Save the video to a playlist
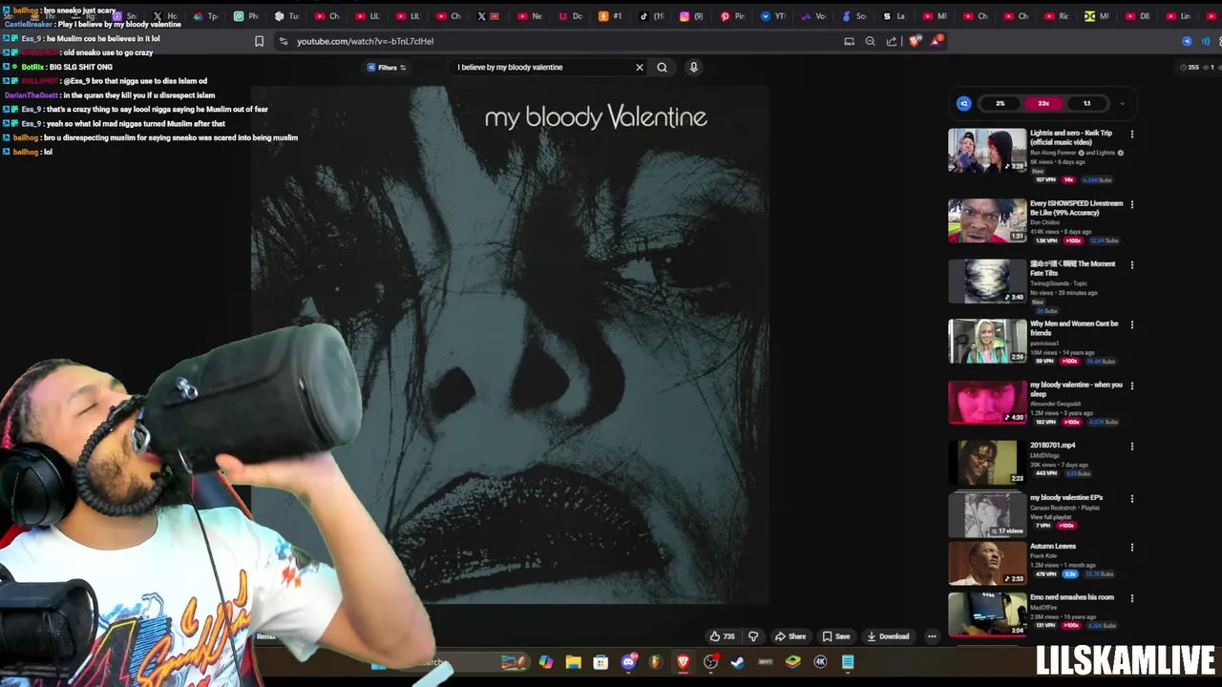 (835, 636)
